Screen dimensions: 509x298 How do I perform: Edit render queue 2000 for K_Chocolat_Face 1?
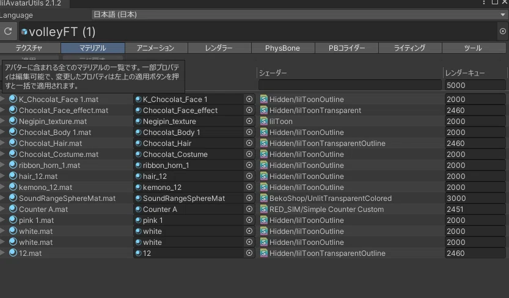point(475,99)
